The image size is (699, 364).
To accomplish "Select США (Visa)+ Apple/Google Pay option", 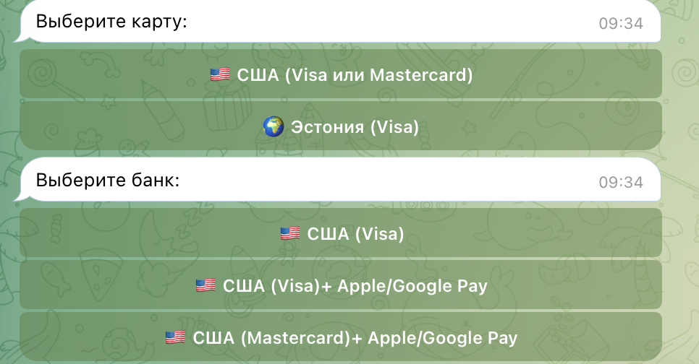I will point(341,285).
